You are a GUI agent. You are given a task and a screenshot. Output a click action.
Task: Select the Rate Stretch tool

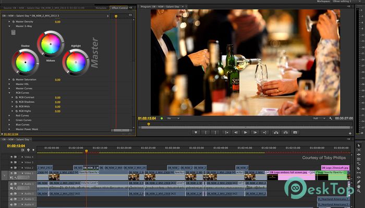pos(359,164)
